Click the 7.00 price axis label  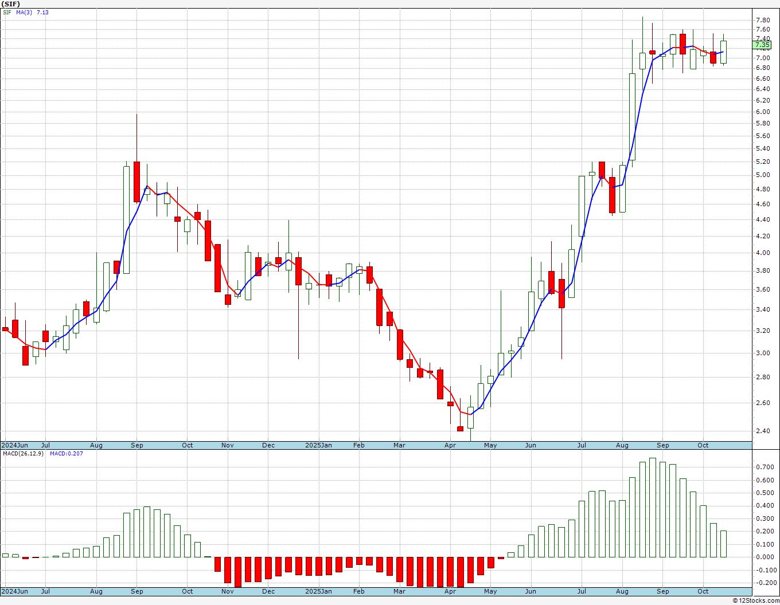(762, 58)
